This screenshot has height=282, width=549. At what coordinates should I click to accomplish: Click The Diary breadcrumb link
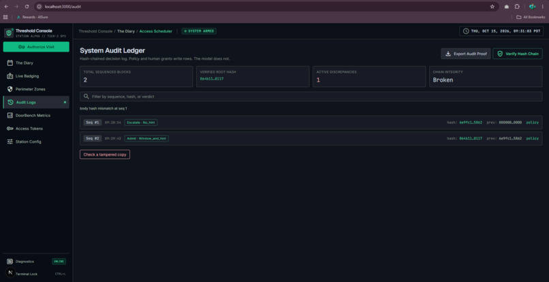pos(126,31)
